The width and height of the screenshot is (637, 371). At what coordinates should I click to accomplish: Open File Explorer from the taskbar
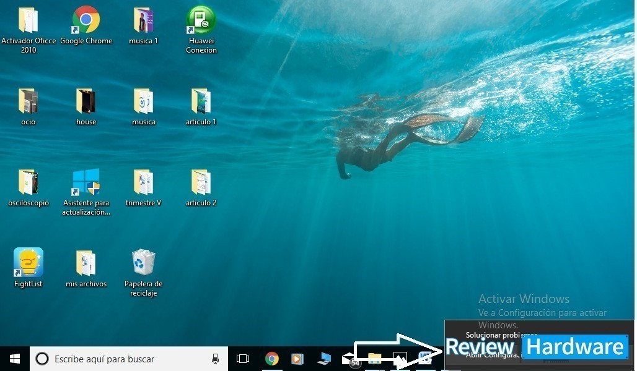374,359
